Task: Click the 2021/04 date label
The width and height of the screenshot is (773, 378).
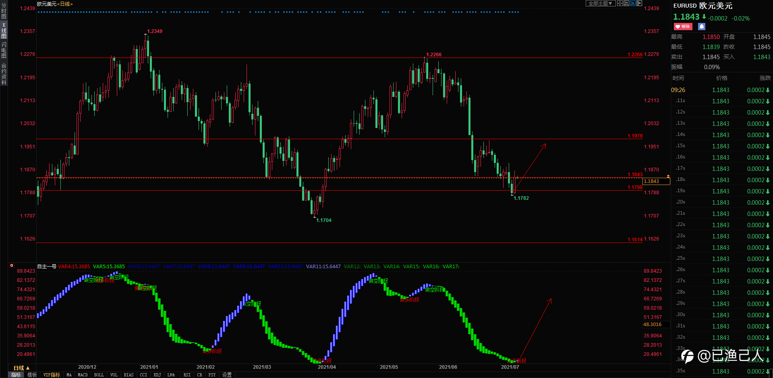Action: [x=327, y=367]
